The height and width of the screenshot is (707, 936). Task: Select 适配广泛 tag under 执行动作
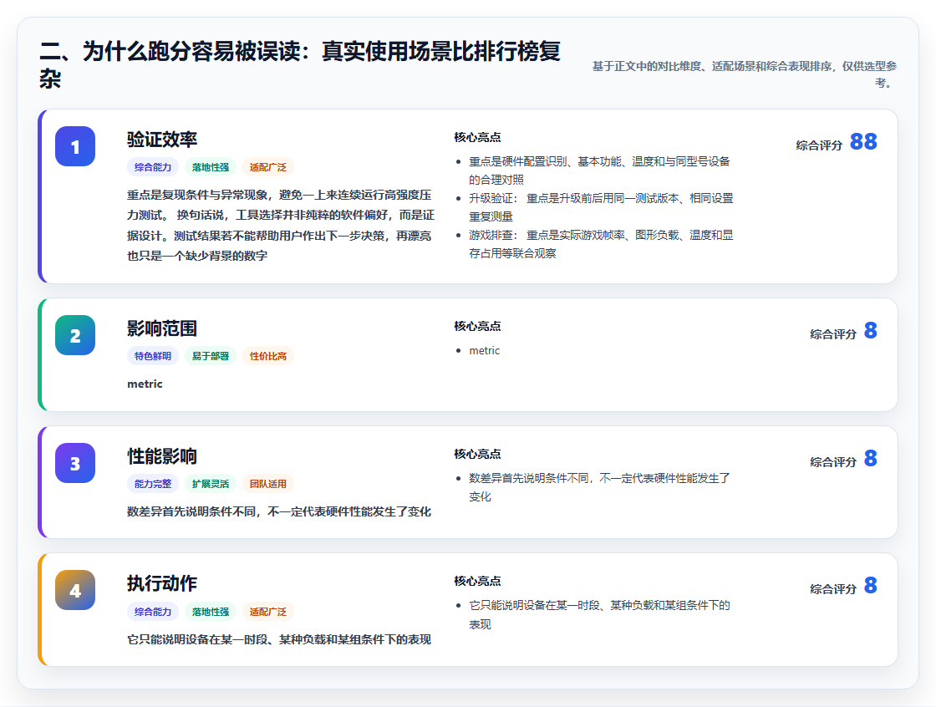(268, 612)
